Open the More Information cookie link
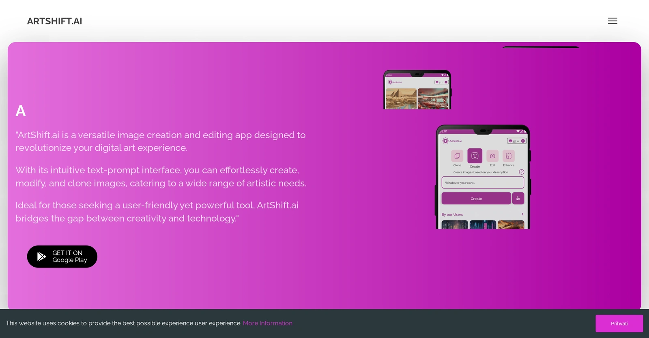Viewport: 649px width, 338px height. click(x=268, y=323)
